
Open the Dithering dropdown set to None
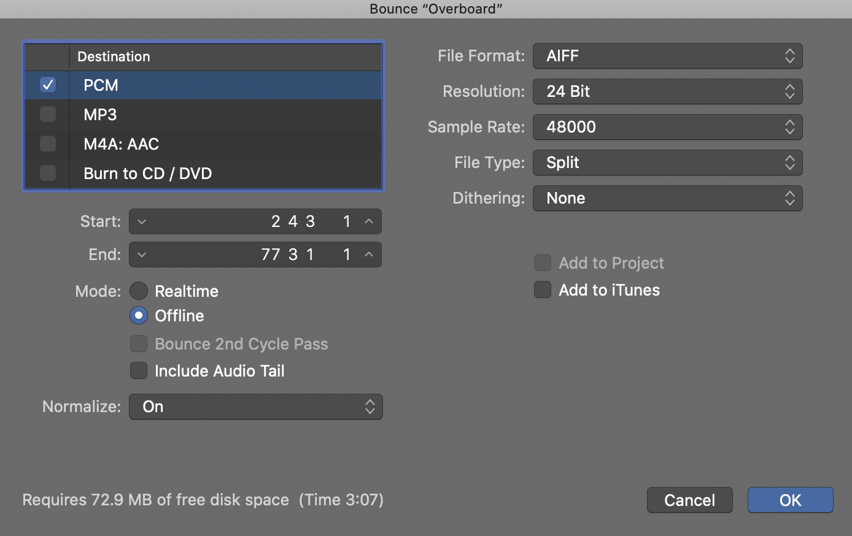[x=667, y=198]
